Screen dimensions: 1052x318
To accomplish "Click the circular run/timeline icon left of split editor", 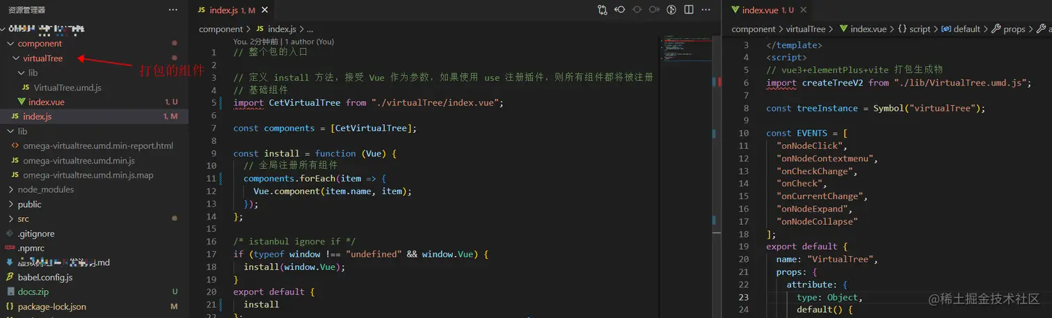I will [x=671, y=10].
